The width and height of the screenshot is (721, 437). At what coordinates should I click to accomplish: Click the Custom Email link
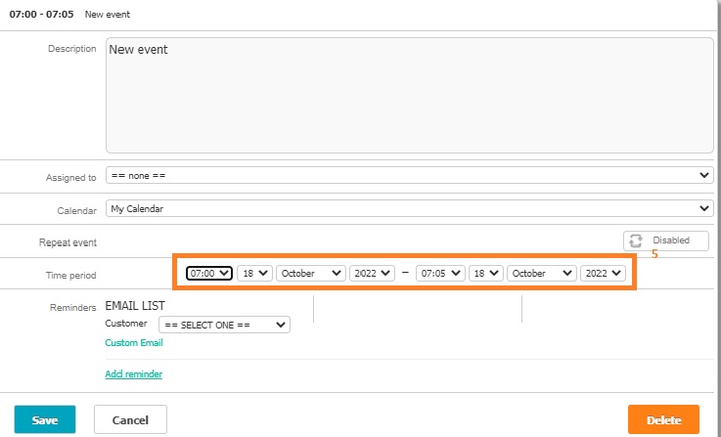coord(134,343)
